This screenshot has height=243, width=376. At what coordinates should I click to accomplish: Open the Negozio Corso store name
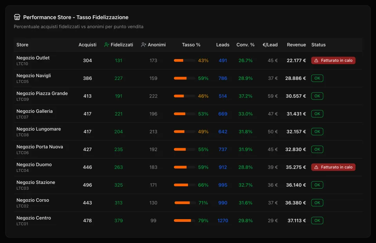pyautogui.click(x=33, y=200)
